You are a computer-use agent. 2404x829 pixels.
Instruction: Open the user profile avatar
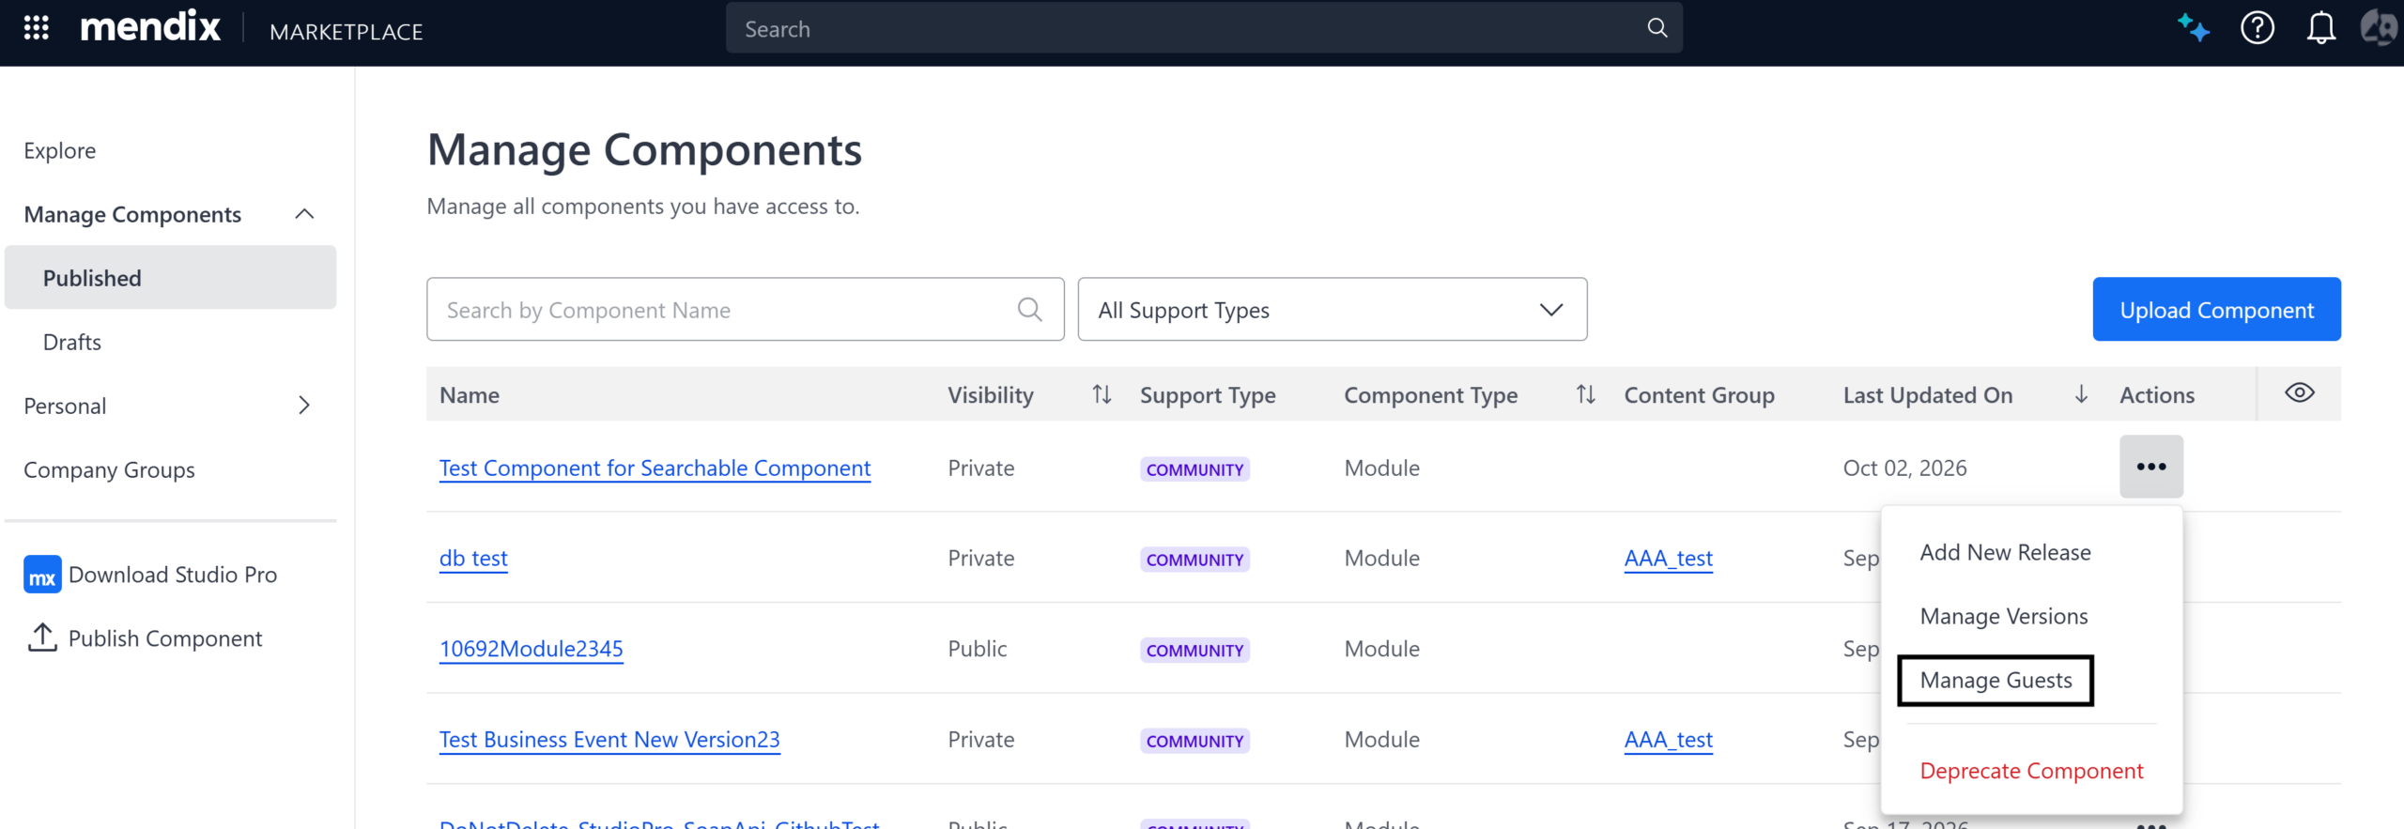pos(2381,28)
